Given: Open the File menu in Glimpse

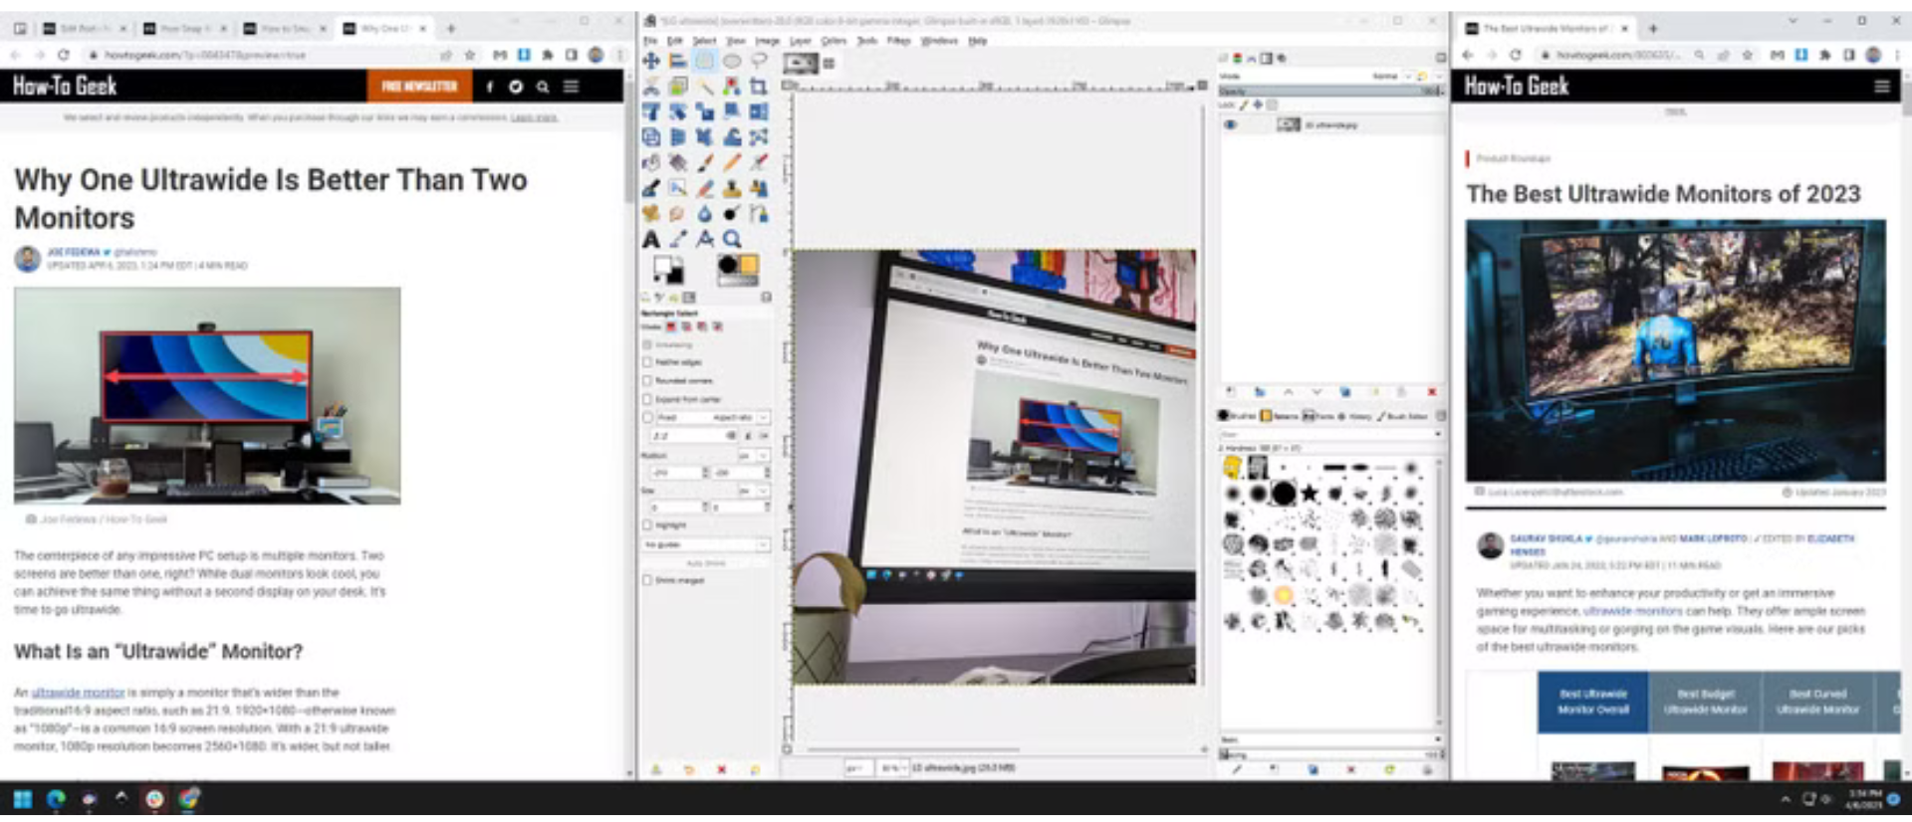Looking at the screenshot, I should pos(650,41).
